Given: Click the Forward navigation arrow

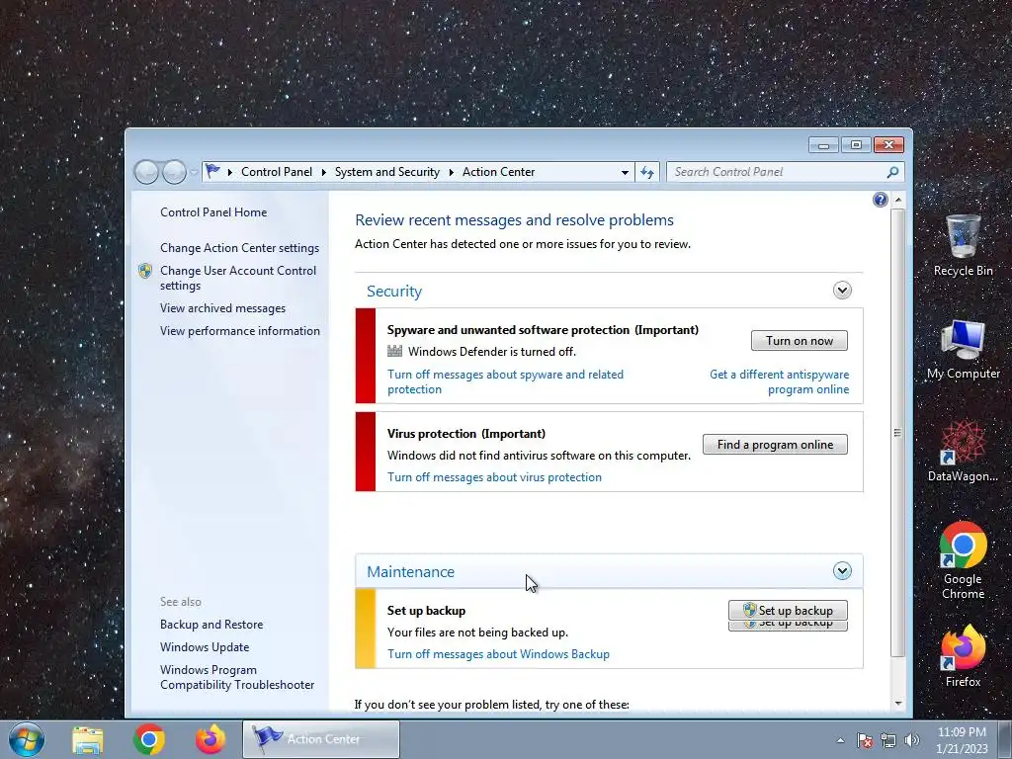Looking at the screenshot, I should point(174,172).
